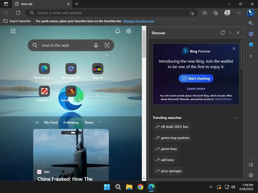Open File Explorer from the taskbar
This screenshot has width=258, height=193.
click(129, 187)
